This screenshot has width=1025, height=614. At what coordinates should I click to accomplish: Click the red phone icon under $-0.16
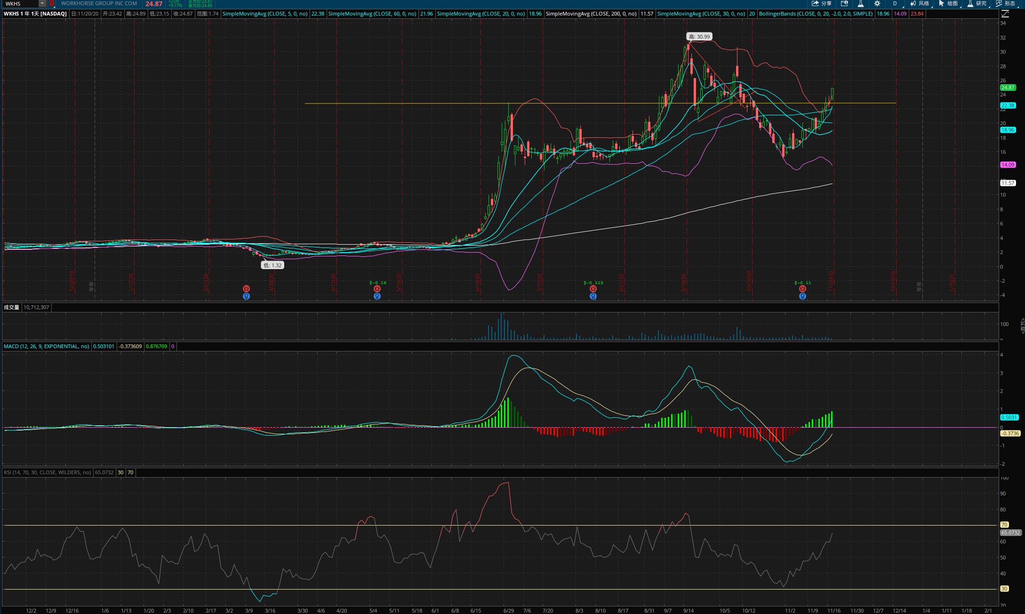pyautogui.click(x=377, y=288)
